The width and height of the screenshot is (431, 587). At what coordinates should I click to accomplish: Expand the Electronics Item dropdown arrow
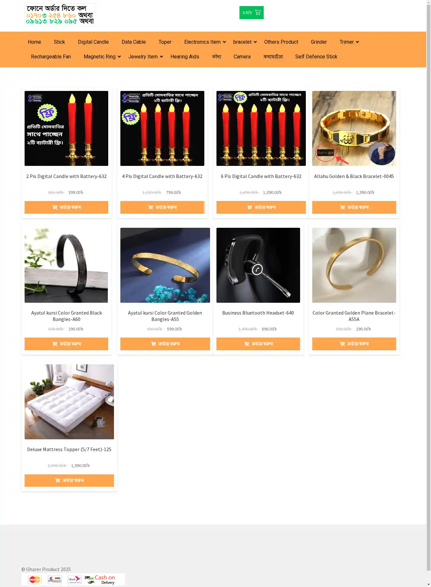click(x=224, y=42)
